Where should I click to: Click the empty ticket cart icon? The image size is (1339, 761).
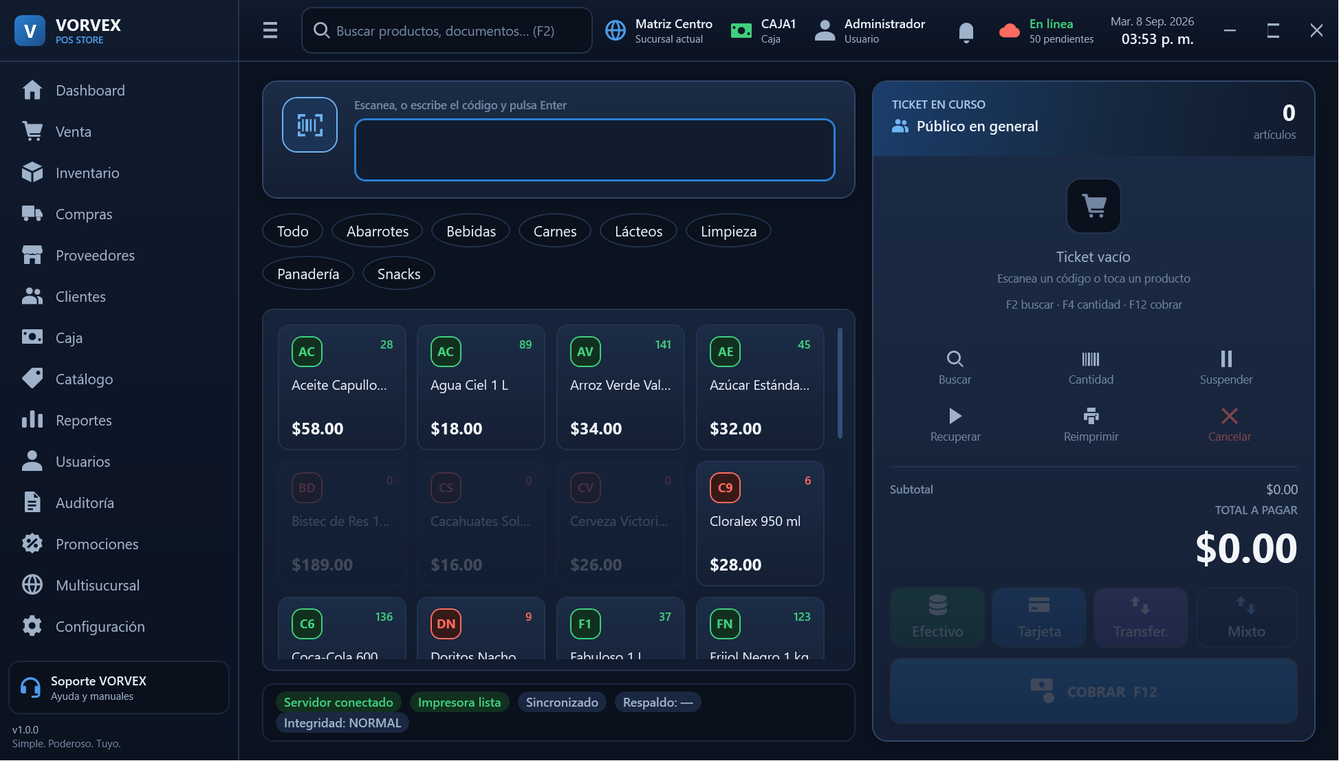tap(1093, 206)
